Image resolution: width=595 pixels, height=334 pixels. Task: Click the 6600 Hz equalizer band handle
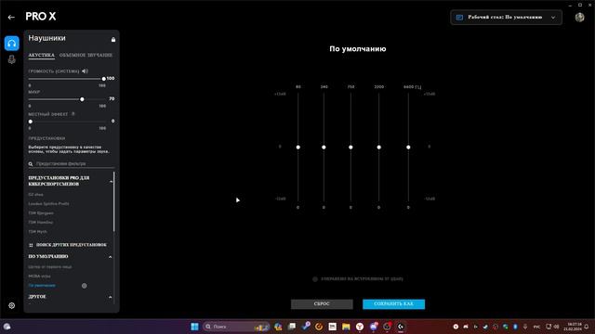408,148
